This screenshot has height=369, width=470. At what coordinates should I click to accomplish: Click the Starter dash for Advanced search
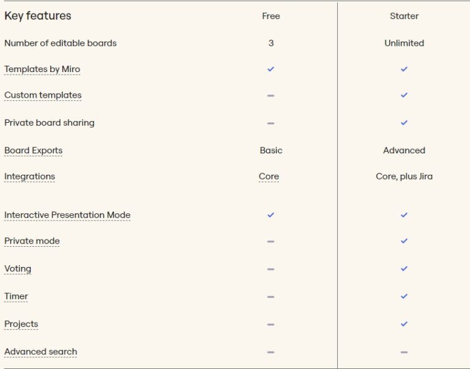[404, 352]
